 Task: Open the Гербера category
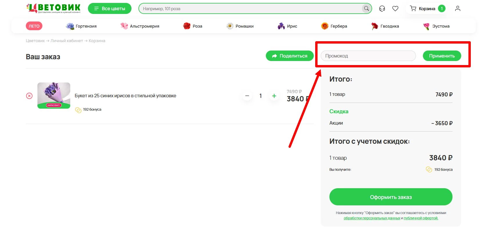point(334,26)
